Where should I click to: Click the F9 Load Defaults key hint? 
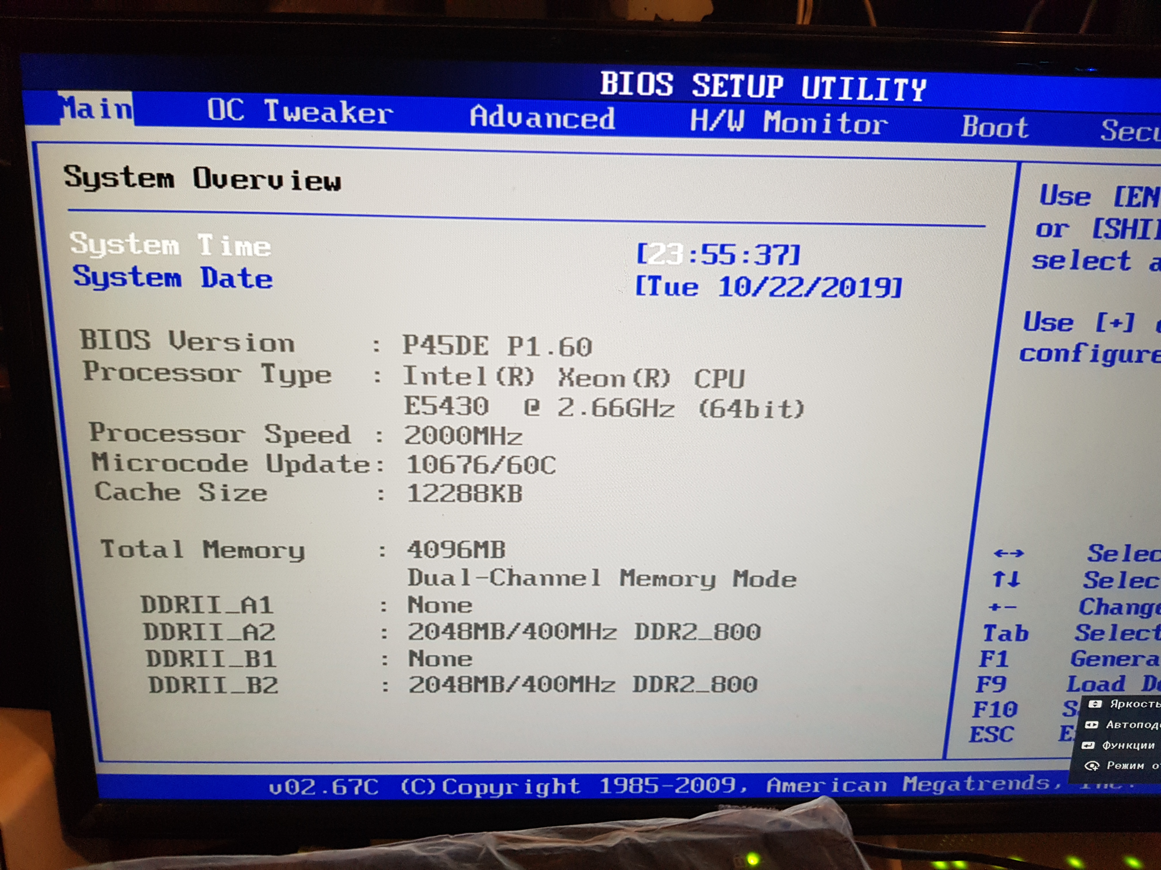coord(991,684)
